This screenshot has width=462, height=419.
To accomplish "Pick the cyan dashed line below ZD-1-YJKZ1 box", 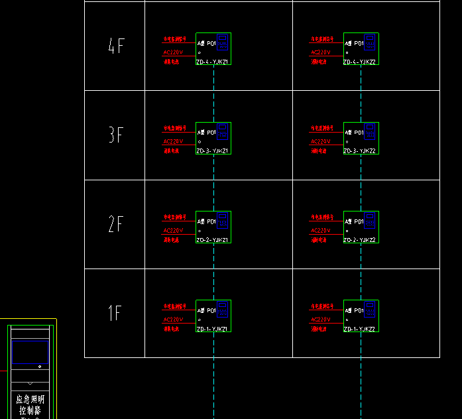I will (x=213, y=376).
